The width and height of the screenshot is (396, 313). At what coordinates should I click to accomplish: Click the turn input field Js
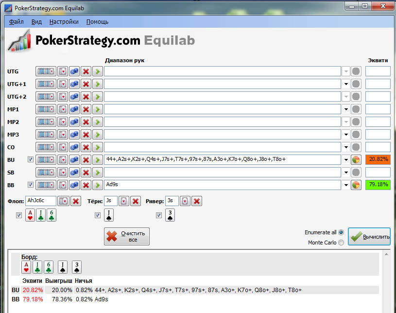pos(111,201)
